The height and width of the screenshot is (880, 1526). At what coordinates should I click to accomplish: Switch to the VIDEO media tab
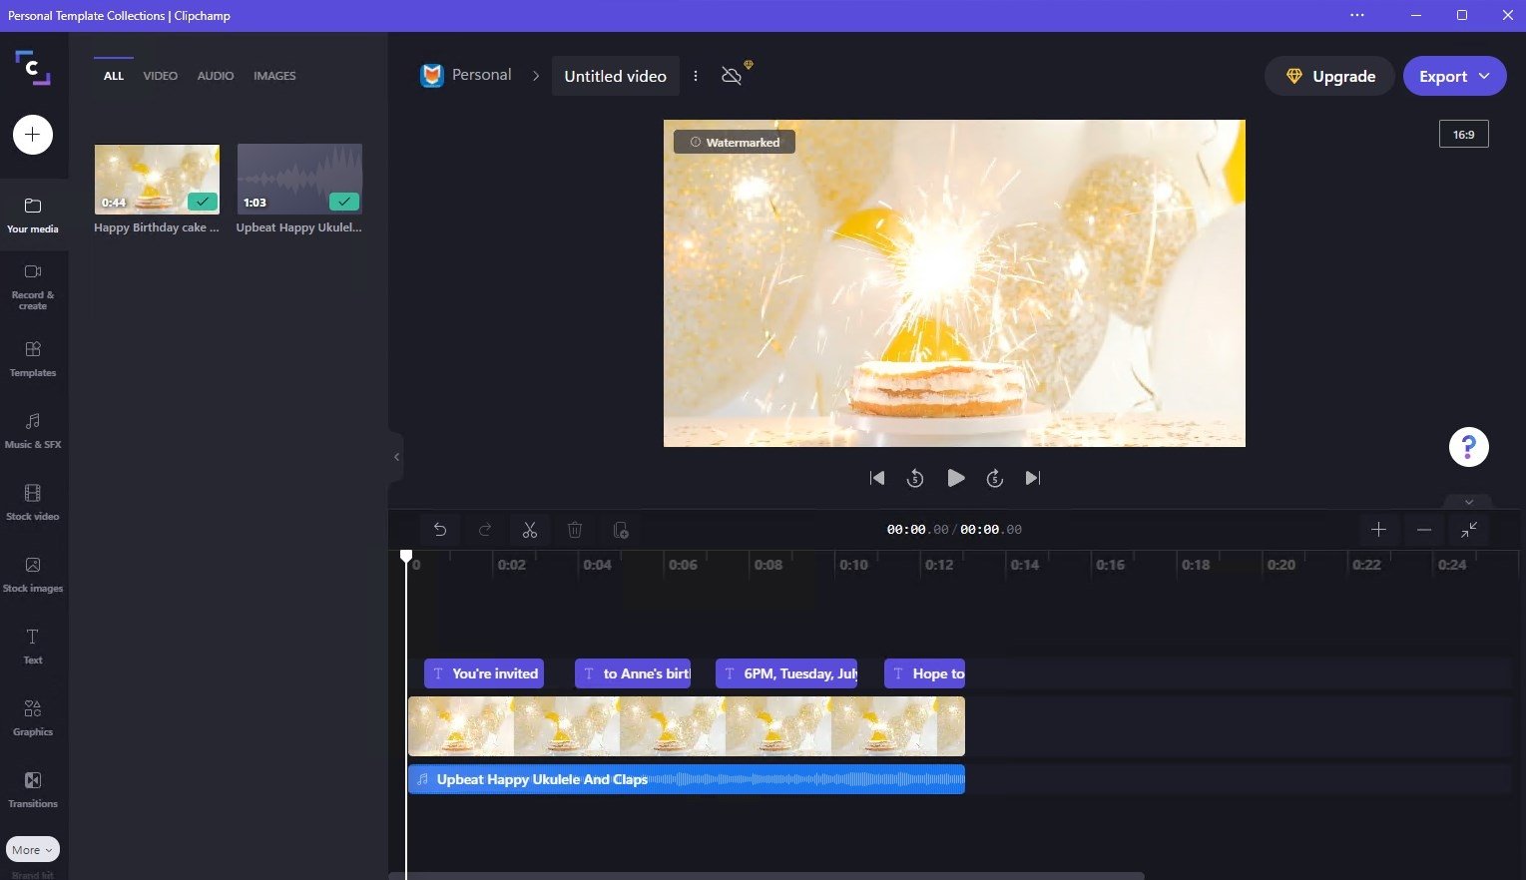tap(160, 76)
